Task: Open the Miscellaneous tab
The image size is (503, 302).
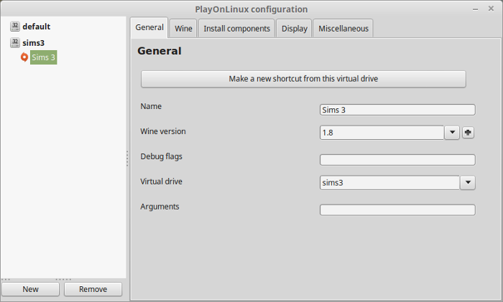Action: (x=343, y=29)
